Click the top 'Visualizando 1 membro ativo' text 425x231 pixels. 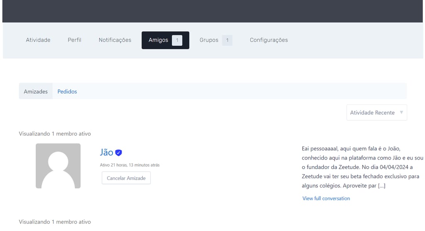[x=55, y=133]
